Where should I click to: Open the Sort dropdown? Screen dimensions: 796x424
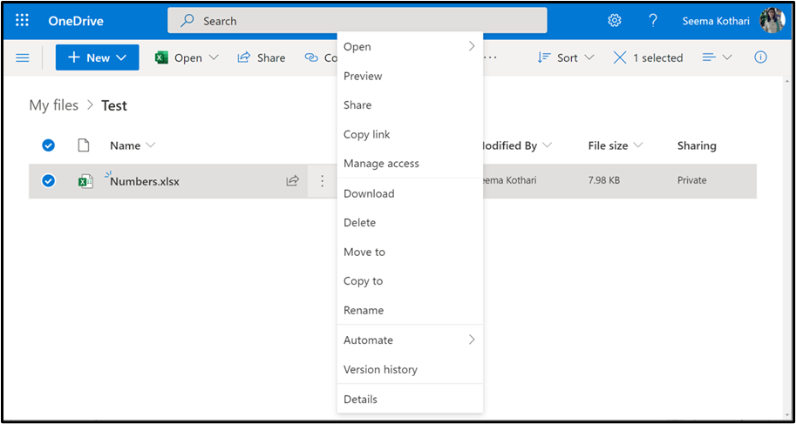566,57
